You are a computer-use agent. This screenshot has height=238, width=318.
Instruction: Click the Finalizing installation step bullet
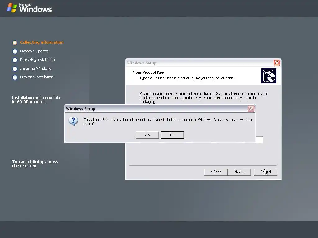pos(15,77)
